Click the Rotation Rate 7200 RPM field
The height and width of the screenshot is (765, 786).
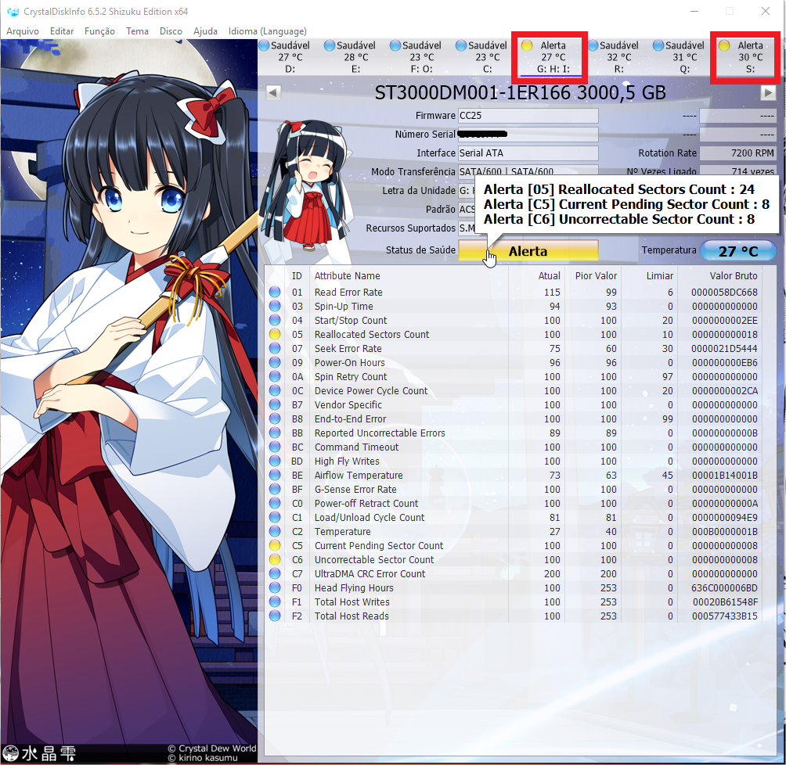coord(738,153)
